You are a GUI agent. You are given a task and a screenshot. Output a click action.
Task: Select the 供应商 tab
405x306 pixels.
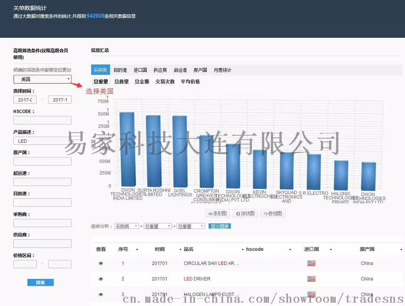(160, 70)
